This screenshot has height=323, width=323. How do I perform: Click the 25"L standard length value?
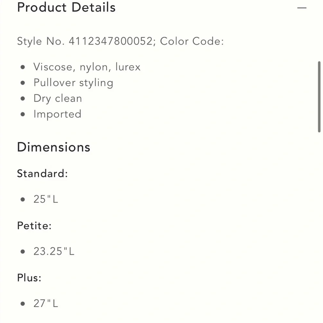[46, 199]
